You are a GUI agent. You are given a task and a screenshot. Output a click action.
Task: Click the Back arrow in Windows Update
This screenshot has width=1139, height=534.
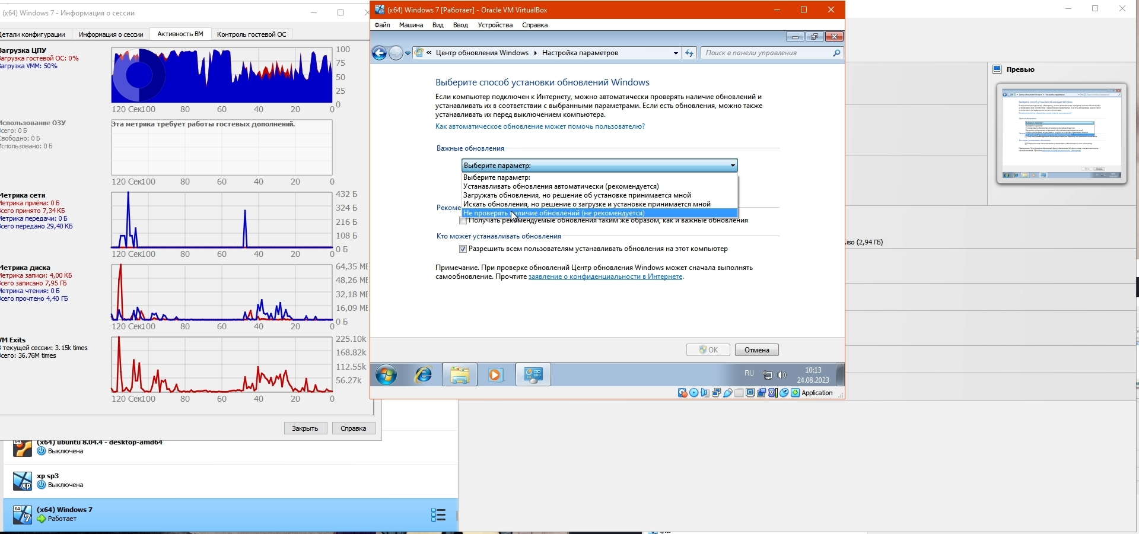(x=379, y=53)
